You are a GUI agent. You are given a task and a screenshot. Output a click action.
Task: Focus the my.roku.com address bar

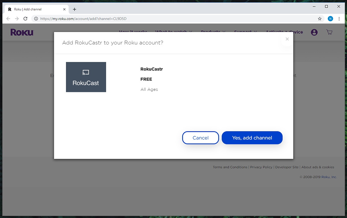pyautogui.click(x=178, y=19)
